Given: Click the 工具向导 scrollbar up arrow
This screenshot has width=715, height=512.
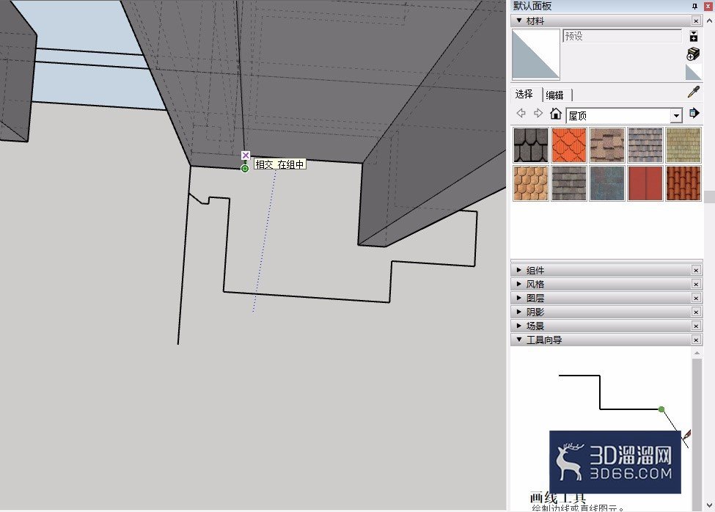Looking at the screenshot, I should point(697,353).
